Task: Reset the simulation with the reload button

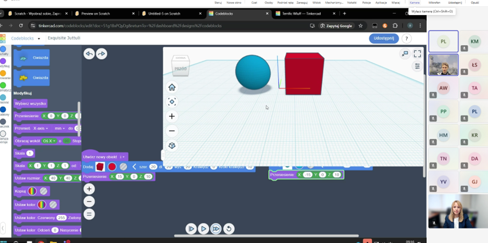Action: click(229, 229)
